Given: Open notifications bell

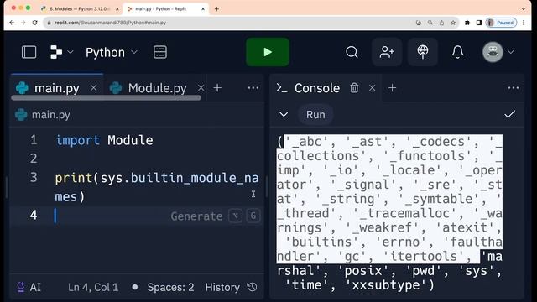Looking at the screenshot, I should click(457, 52).
